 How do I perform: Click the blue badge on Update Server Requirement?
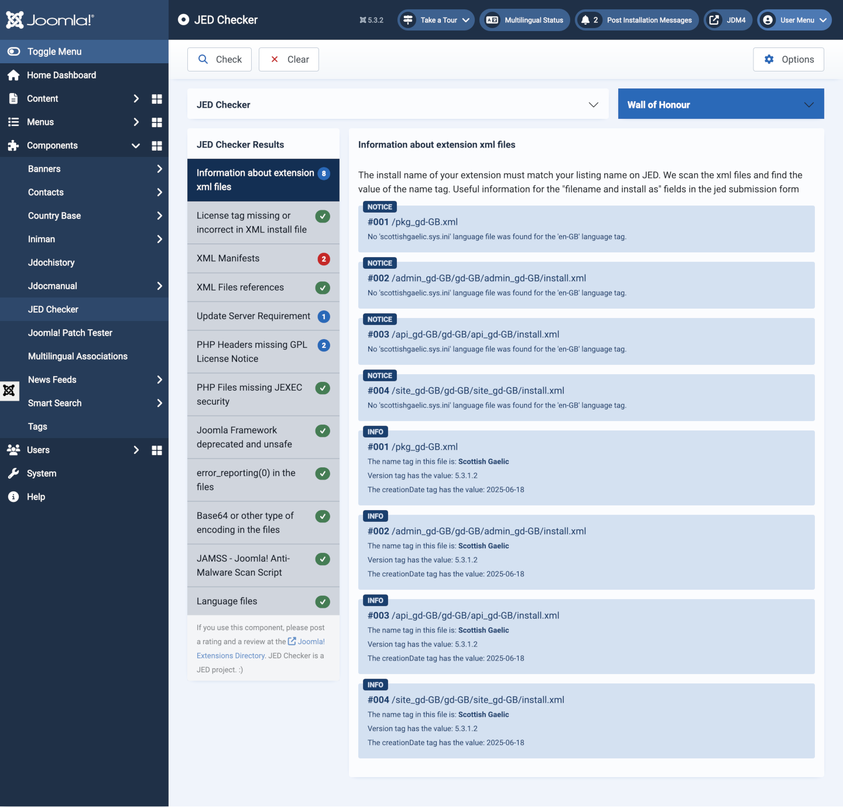tap(324, 316)
